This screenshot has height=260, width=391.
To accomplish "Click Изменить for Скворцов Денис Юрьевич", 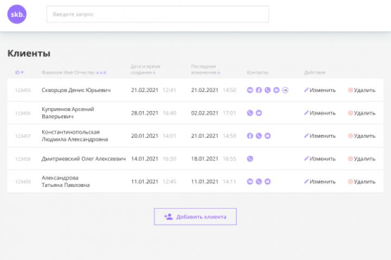I will point(320,90).
